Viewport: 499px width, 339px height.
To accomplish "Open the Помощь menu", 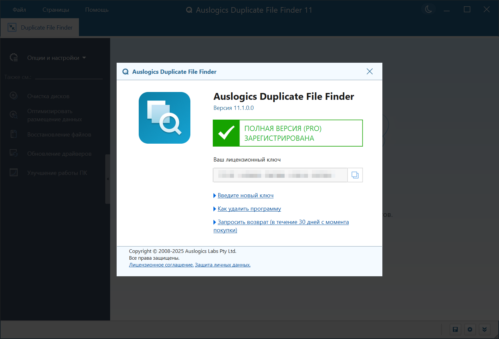I will click(x=97, y=10).
